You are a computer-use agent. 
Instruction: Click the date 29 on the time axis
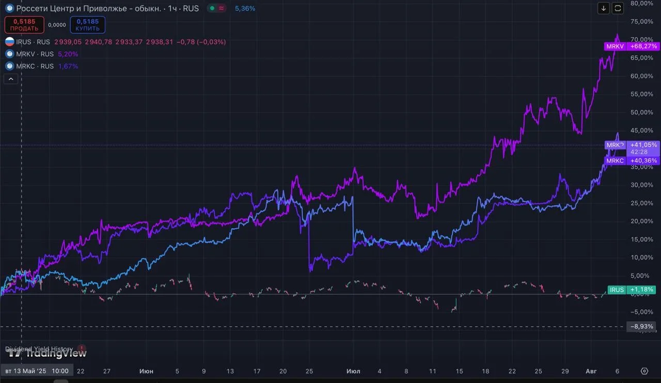coord(565,371)
